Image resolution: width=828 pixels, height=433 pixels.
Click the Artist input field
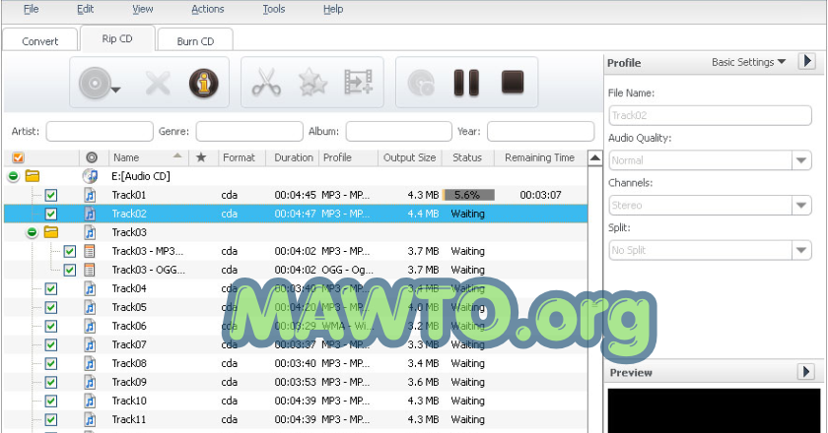tap(100, 131)
